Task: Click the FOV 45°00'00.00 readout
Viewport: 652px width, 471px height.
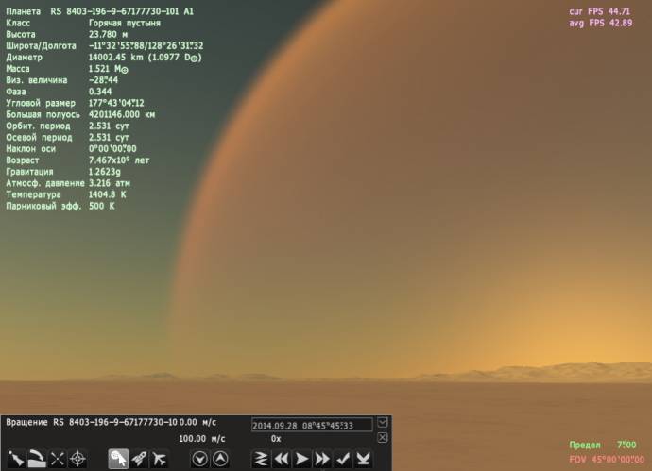Action: click(607, 460)
